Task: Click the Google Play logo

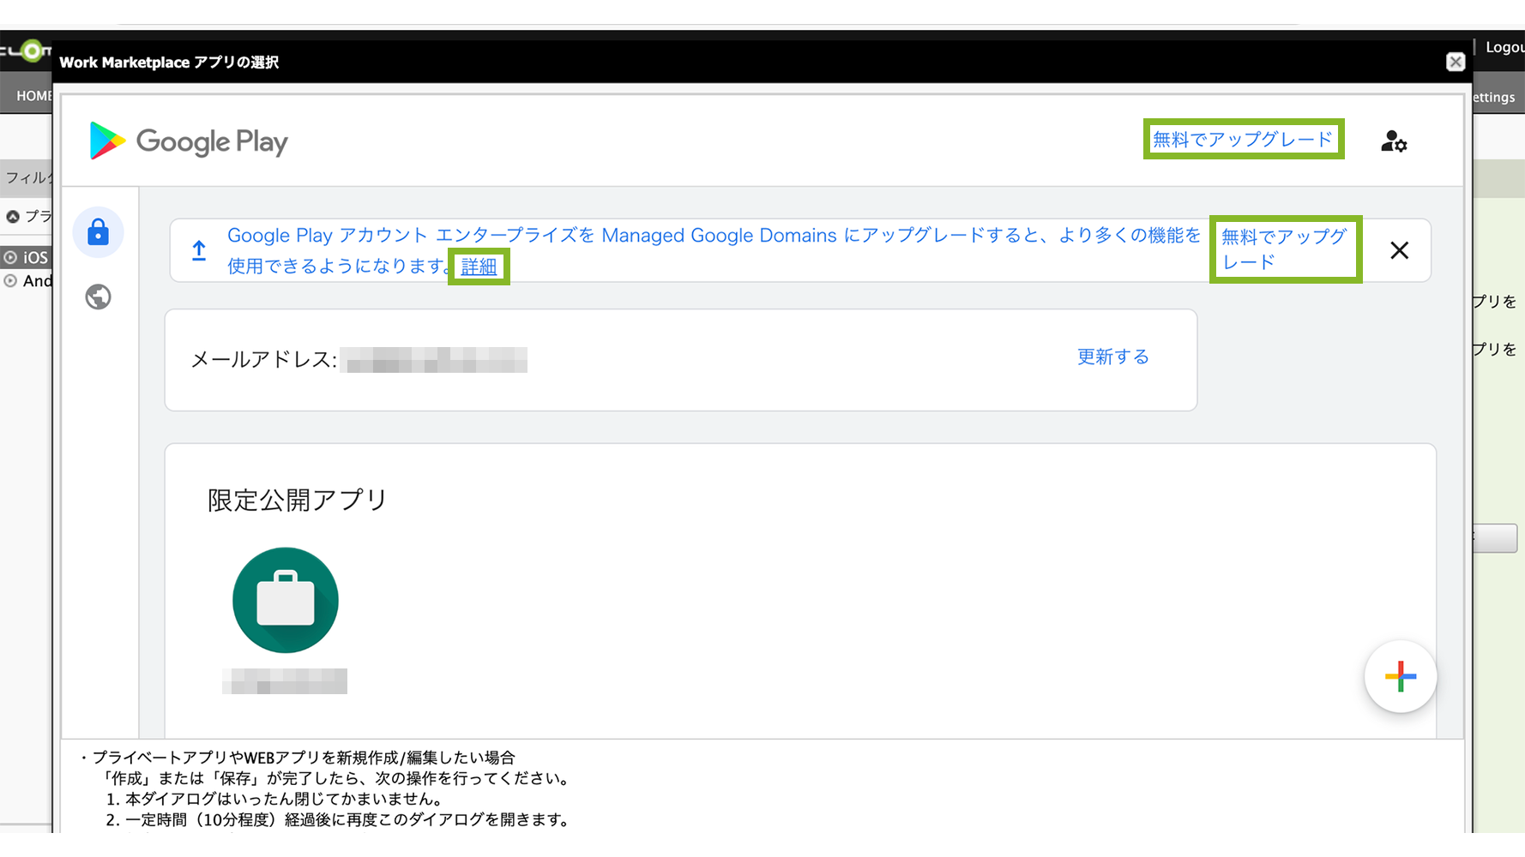Action: [189, 141]
